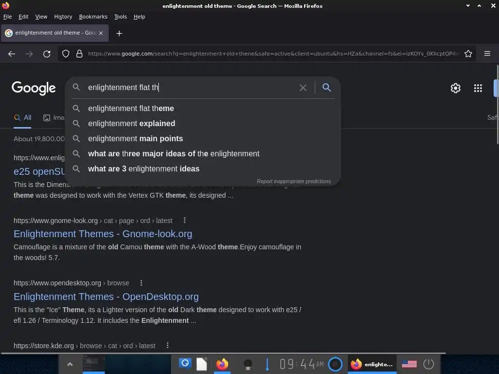
Task: Launch the blue Q application in taskbar
Action: pyautogui.click(x=185, y=363)
